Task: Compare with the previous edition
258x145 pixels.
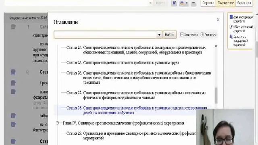Action: click(239, 40)
